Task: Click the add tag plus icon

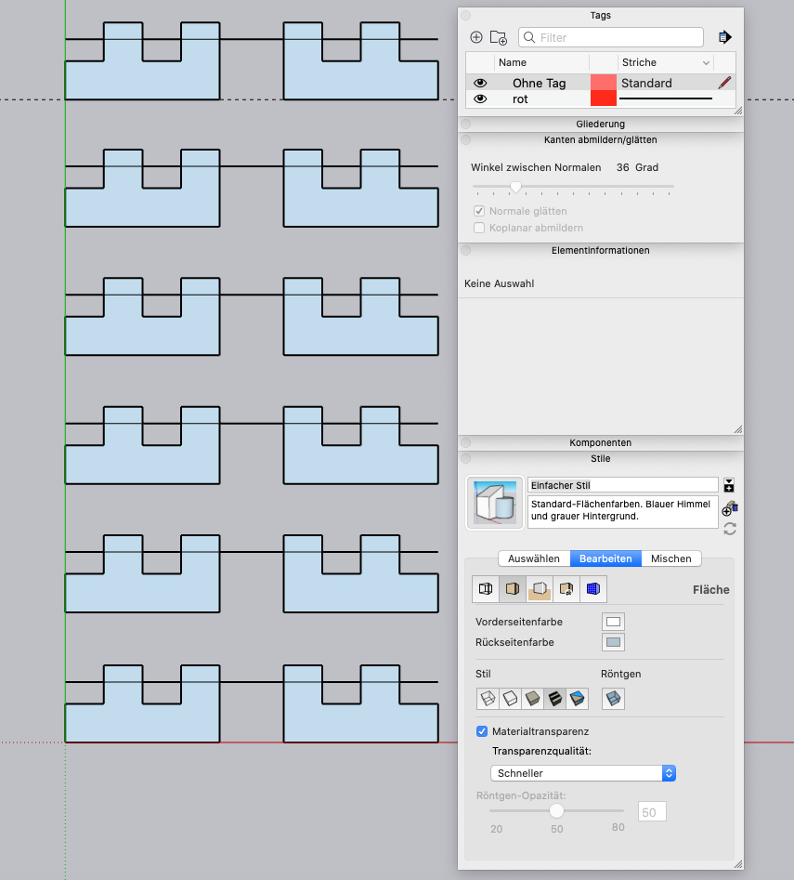Action: 476,37
